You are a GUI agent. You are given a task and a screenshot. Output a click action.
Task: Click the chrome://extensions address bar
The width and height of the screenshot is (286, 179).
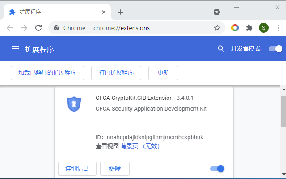pyautogui.click(x=135, y=28)
